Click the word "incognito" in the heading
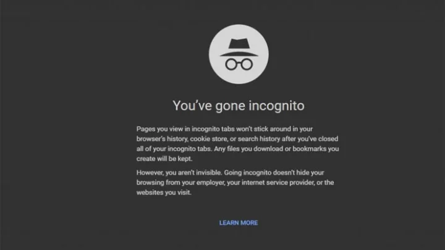 [277, 106]
